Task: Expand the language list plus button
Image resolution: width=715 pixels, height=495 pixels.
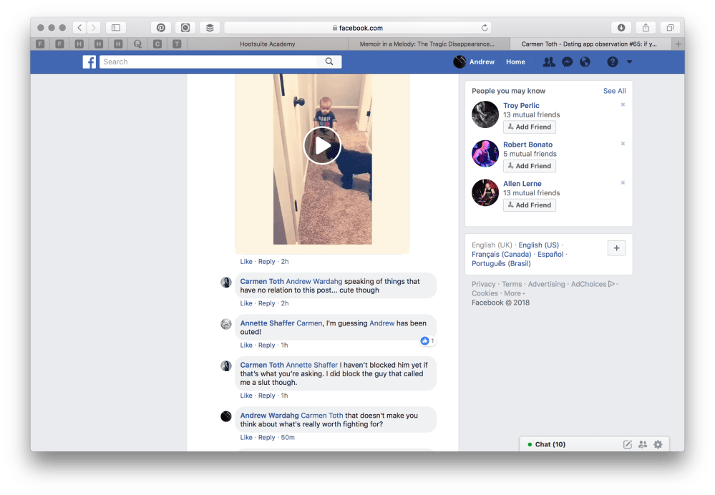Action: [616, 248]
